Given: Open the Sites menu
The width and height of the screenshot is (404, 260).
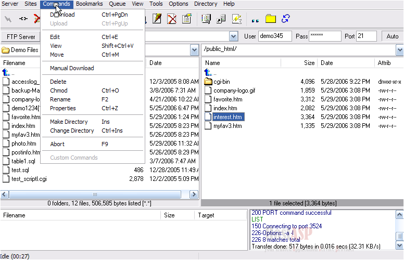Looking at the screenshot, I should pos(31,4).
